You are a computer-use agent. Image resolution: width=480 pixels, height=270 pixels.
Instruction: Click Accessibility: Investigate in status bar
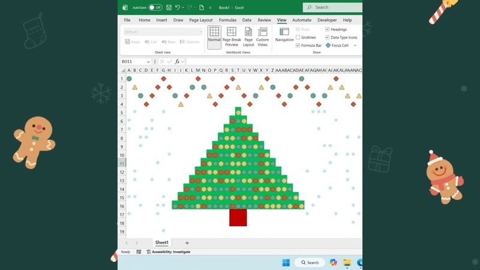169,252
